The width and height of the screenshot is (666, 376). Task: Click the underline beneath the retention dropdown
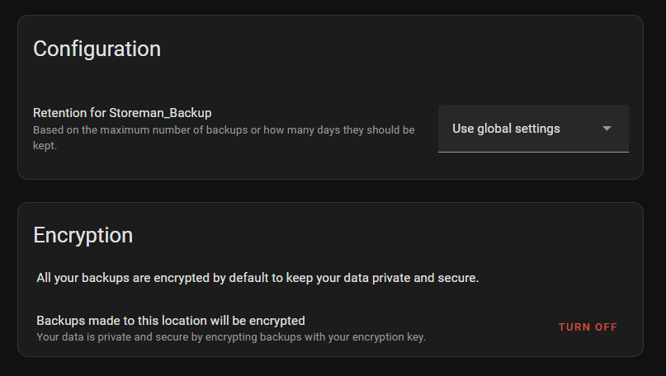[533, 152]
